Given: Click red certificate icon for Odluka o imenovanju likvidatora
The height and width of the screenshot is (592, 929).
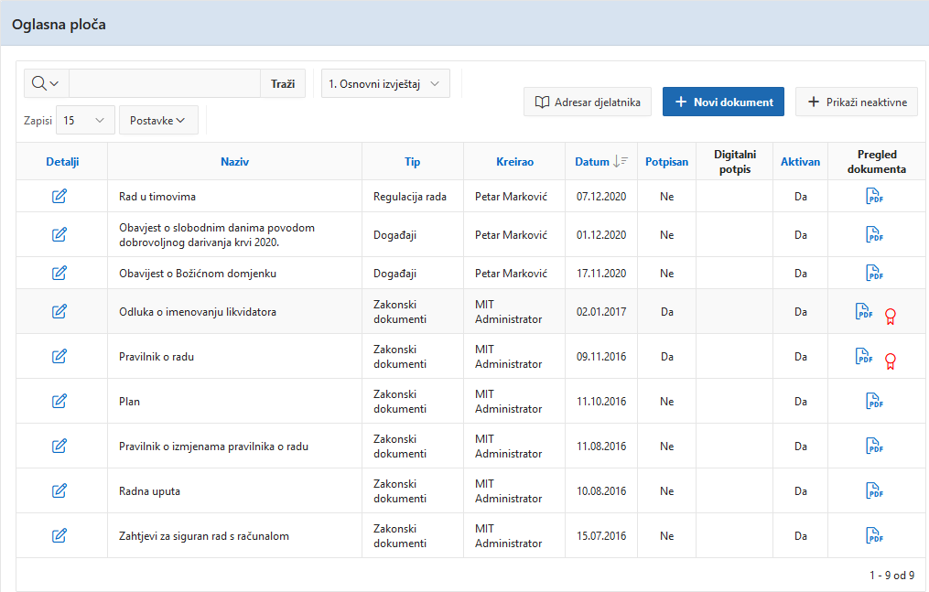Looking at the screenshot, I should 890,317.
